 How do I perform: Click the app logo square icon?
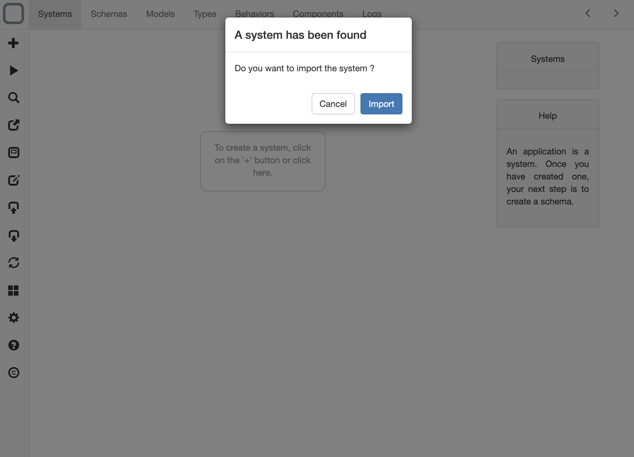click(x=13, y=13)
